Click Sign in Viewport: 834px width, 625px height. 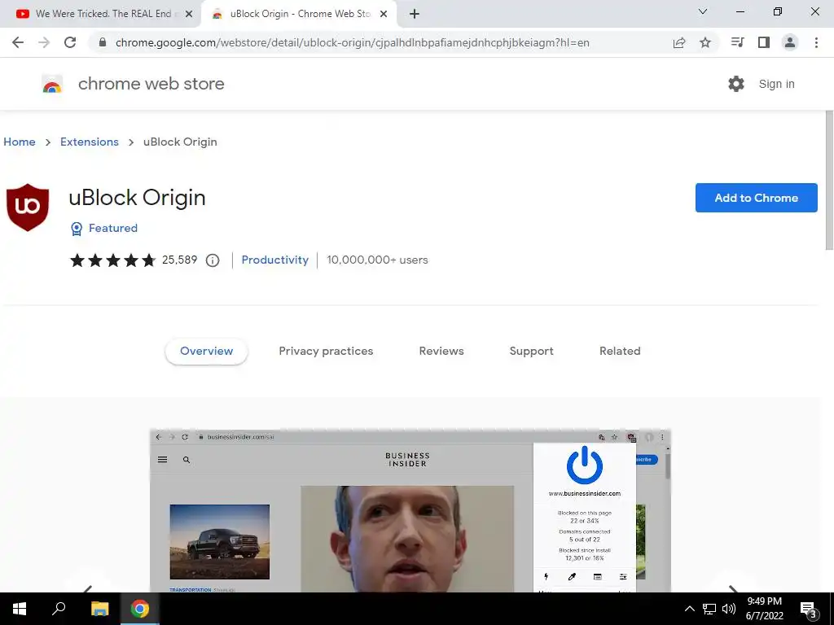point(776,84)
